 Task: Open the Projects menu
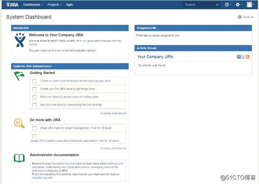(x=55, y=5)
